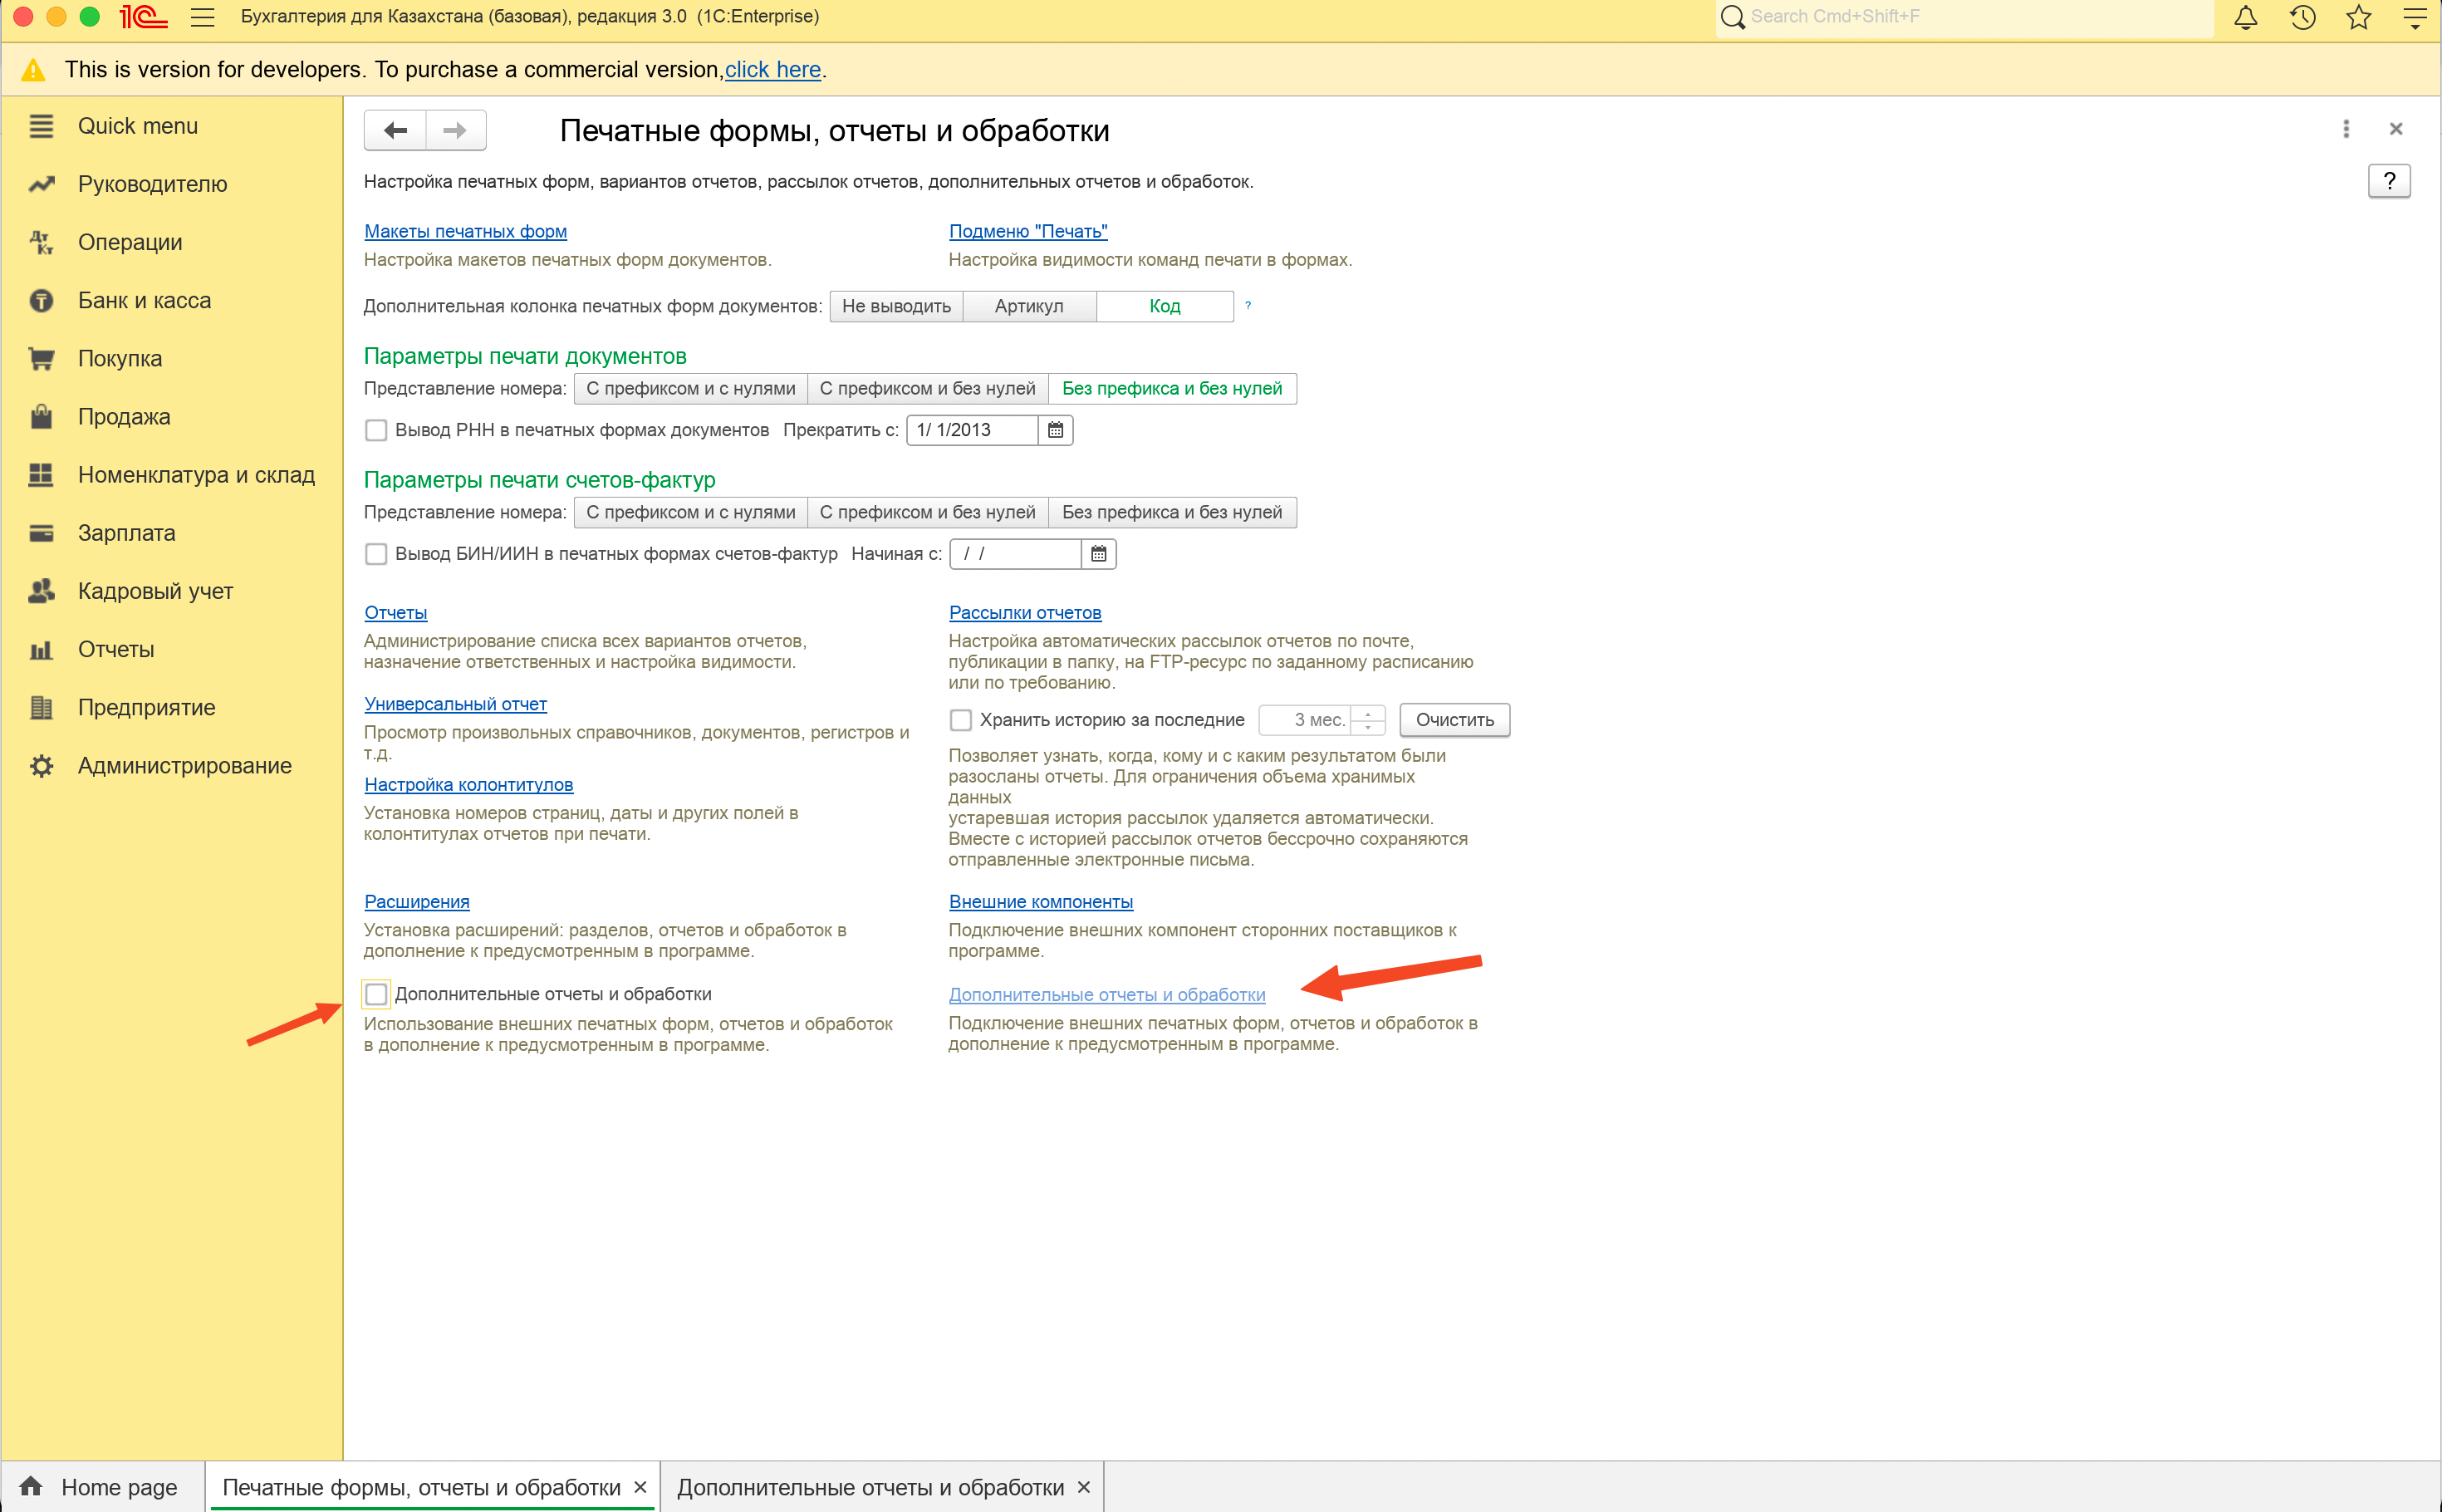Open Дополнительные отчеты и обработки link
Viewport: 2442px width, 1512px height.
coord(1107,995)
